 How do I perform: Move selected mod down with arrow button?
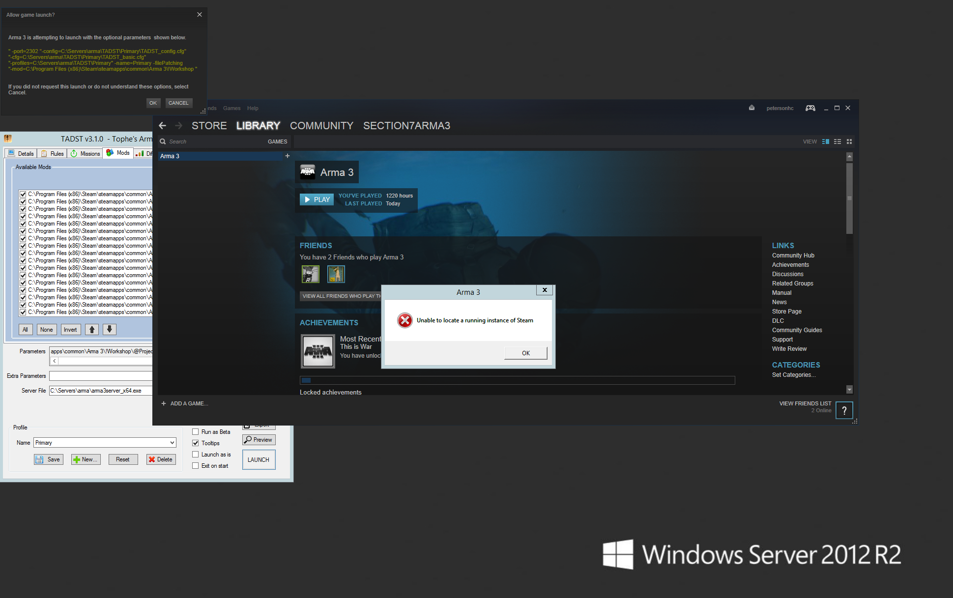[x=110, y=329]
